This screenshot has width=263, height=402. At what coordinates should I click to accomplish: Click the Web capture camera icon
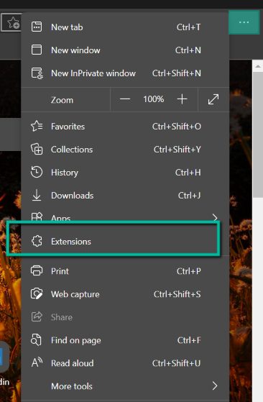37,294
